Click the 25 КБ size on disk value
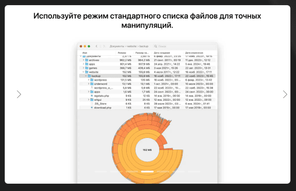This screenshot has width=296, height=191. [x=146, y=100]
